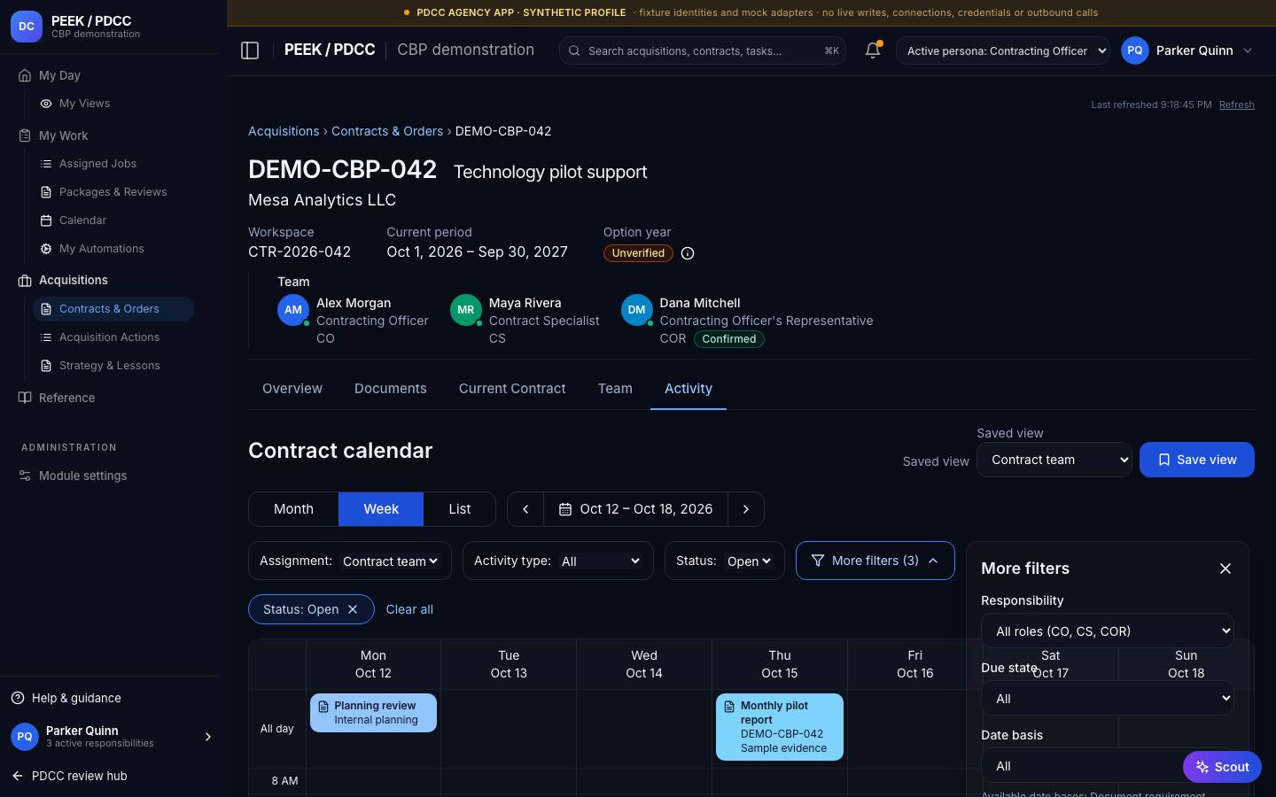Switch to the Documents tab
1276x797 pixels.
coord(391,389)
